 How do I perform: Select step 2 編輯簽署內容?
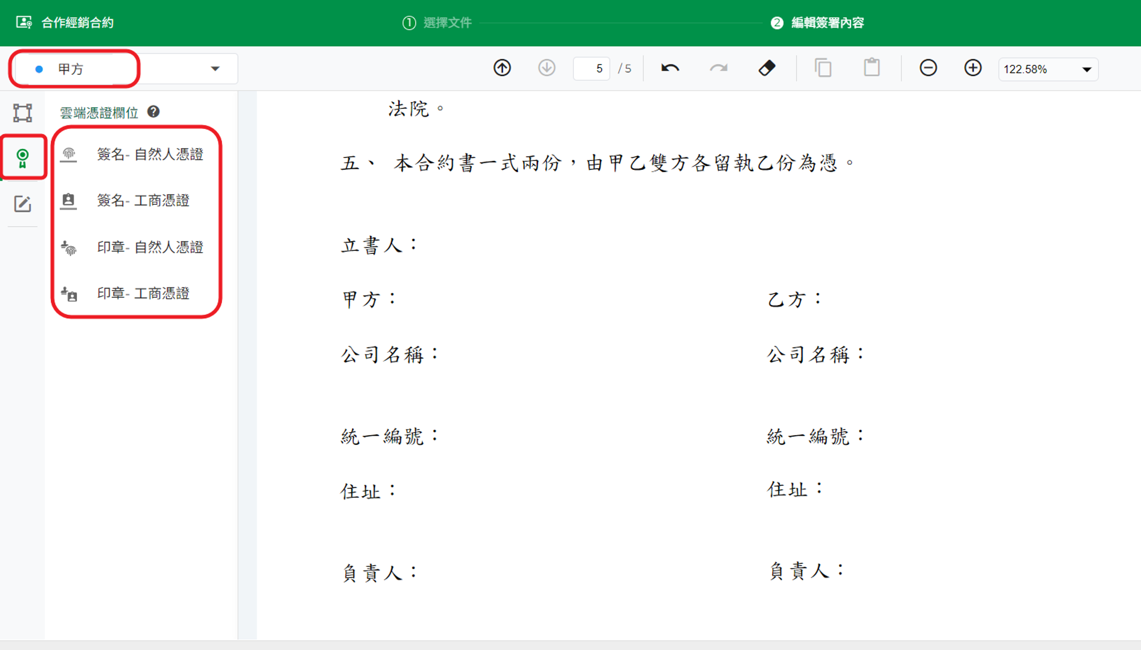(x=818, y=23)
